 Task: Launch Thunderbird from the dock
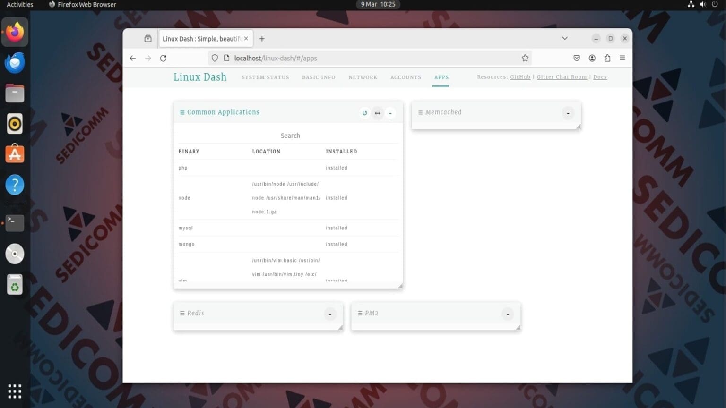[x=15, y=63]
